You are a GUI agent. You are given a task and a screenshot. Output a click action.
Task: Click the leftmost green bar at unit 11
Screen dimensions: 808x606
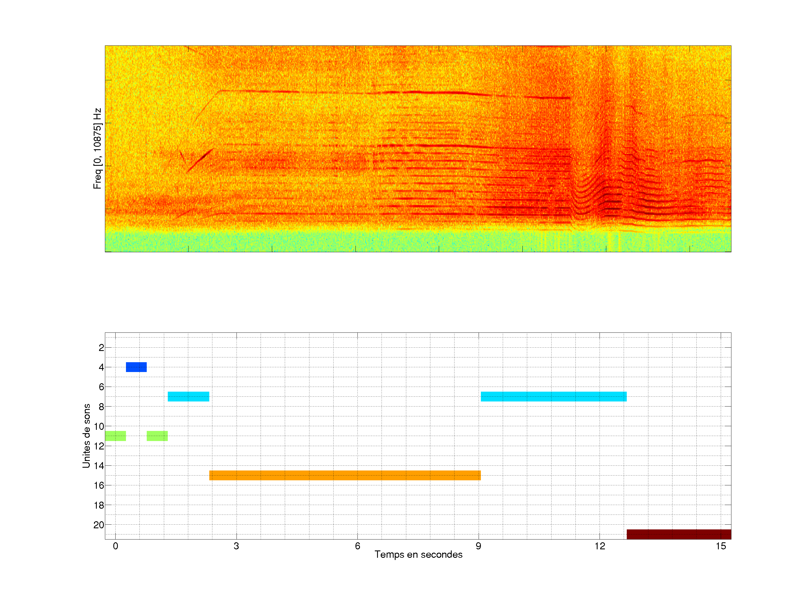tap(115, 436)
